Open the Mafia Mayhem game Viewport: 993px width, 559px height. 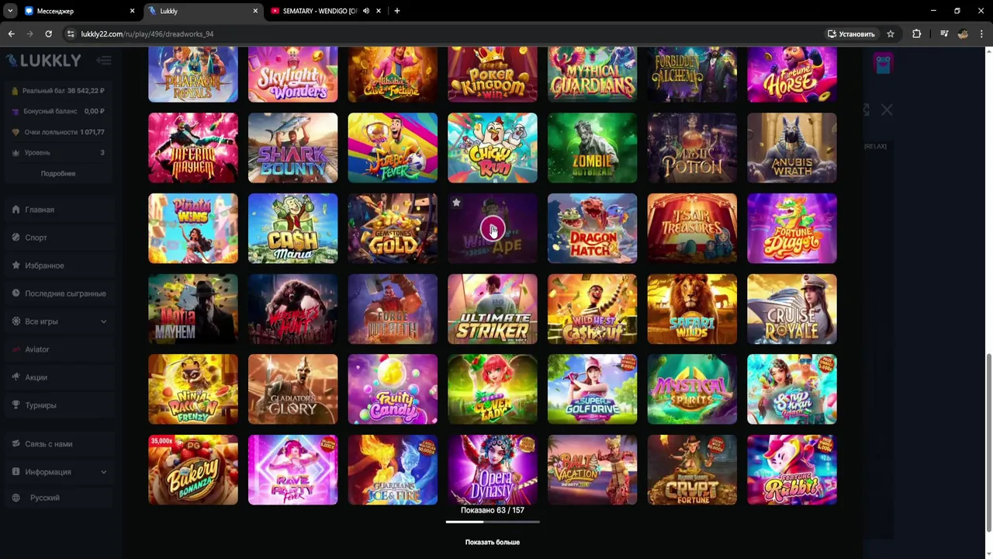tap(193, 309)
